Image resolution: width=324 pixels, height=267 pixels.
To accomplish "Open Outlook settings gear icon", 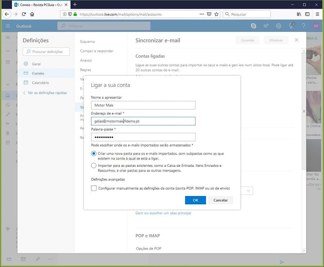I will point(278,26).
